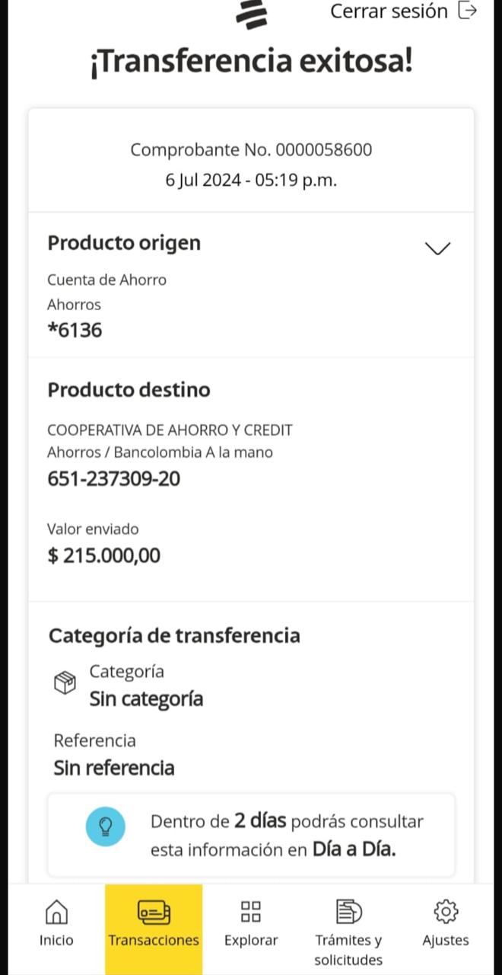The height and width of the screenshot is (975, 502).
Task: Expand the Producto origen chevron
Action: (437, 248)
